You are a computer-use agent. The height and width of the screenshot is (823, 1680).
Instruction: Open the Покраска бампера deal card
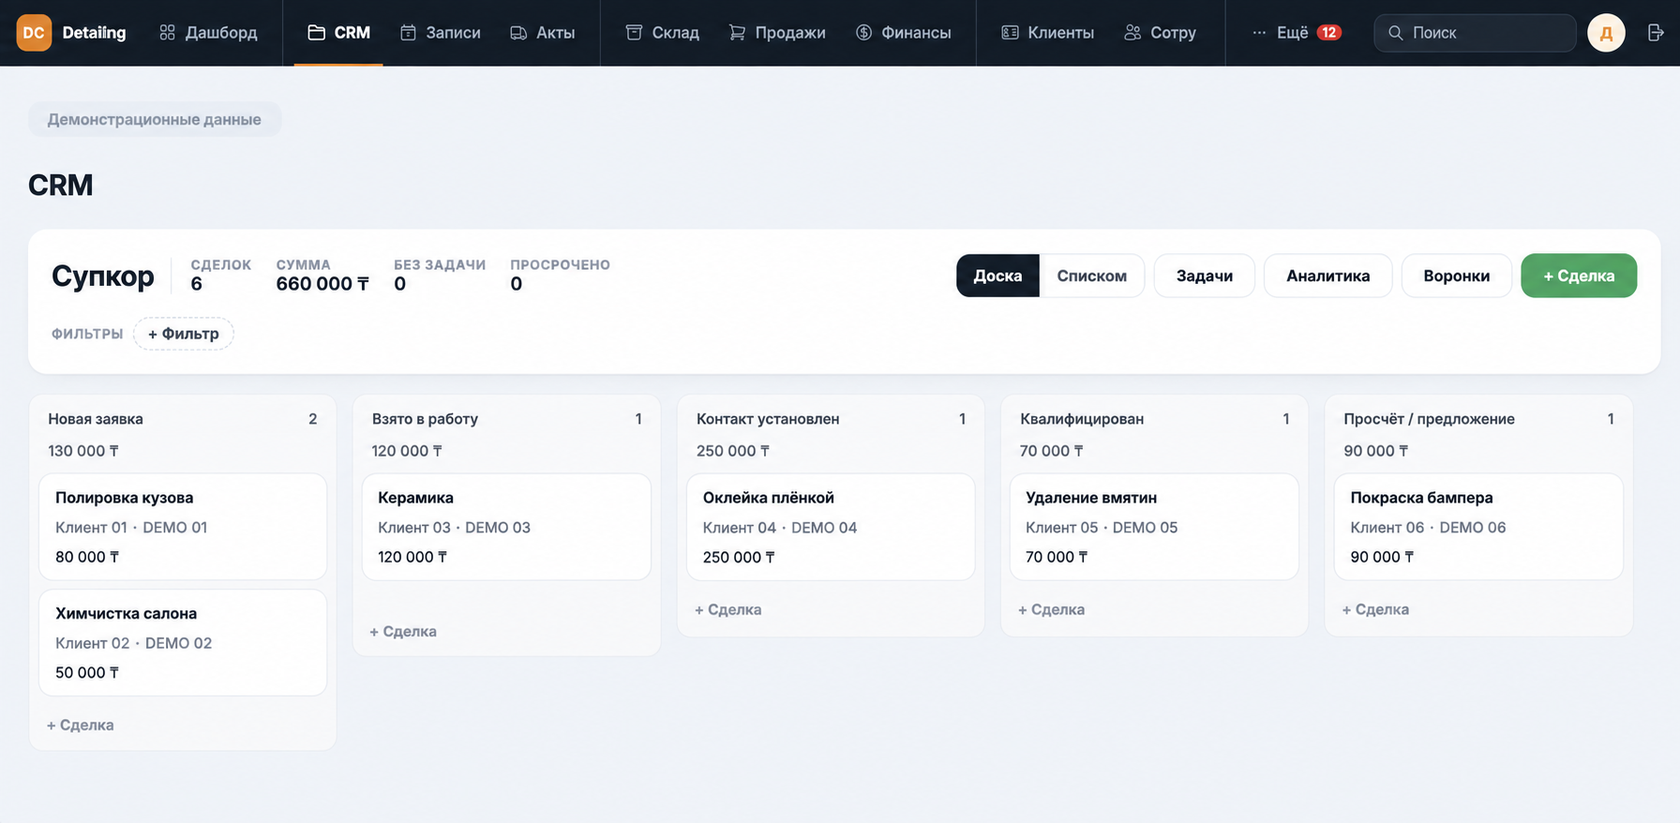1478,527
